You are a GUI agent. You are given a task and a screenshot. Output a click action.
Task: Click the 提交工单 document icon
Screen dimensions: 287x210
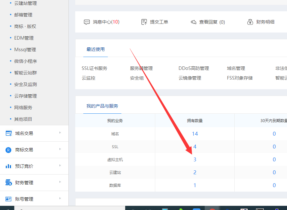[144, 22]
